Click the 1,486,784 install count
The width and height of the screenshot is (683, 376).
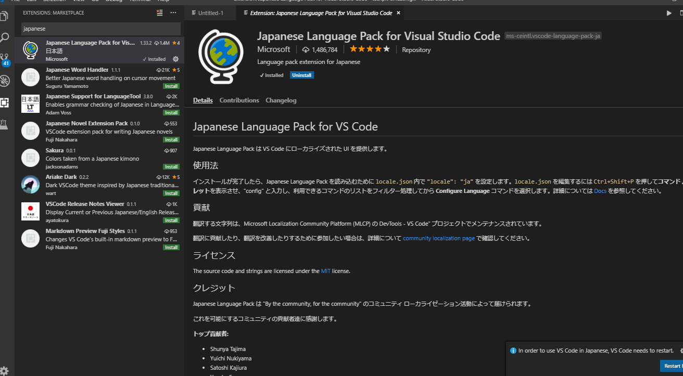320,50
